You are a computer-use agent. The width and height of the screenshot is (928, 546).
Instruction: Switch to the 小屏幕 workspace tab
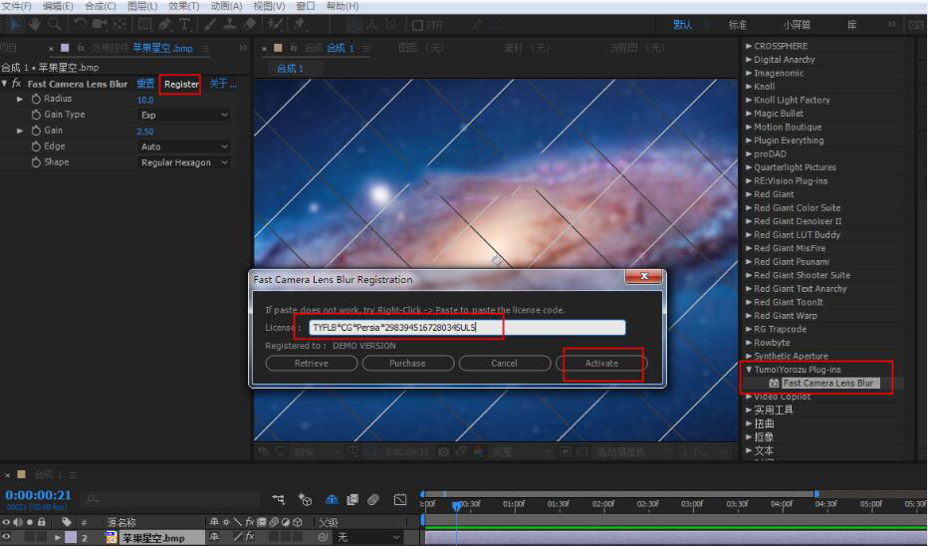coord(797,25)
